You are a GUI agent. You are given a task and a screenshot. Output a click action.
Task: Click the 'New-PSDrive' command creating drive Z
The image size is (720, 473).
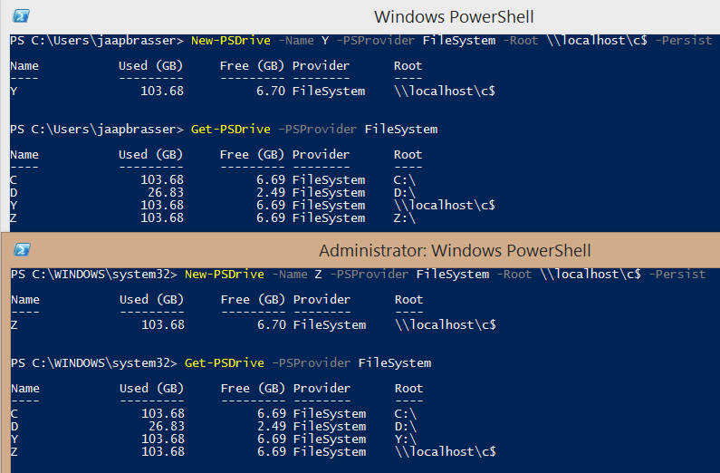(225, 274)
